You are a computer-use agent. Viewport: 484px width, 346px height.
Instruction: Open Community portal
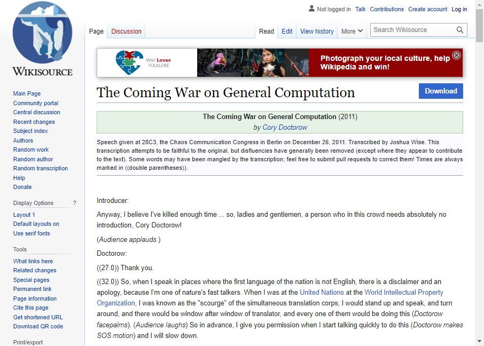point(35,103)
